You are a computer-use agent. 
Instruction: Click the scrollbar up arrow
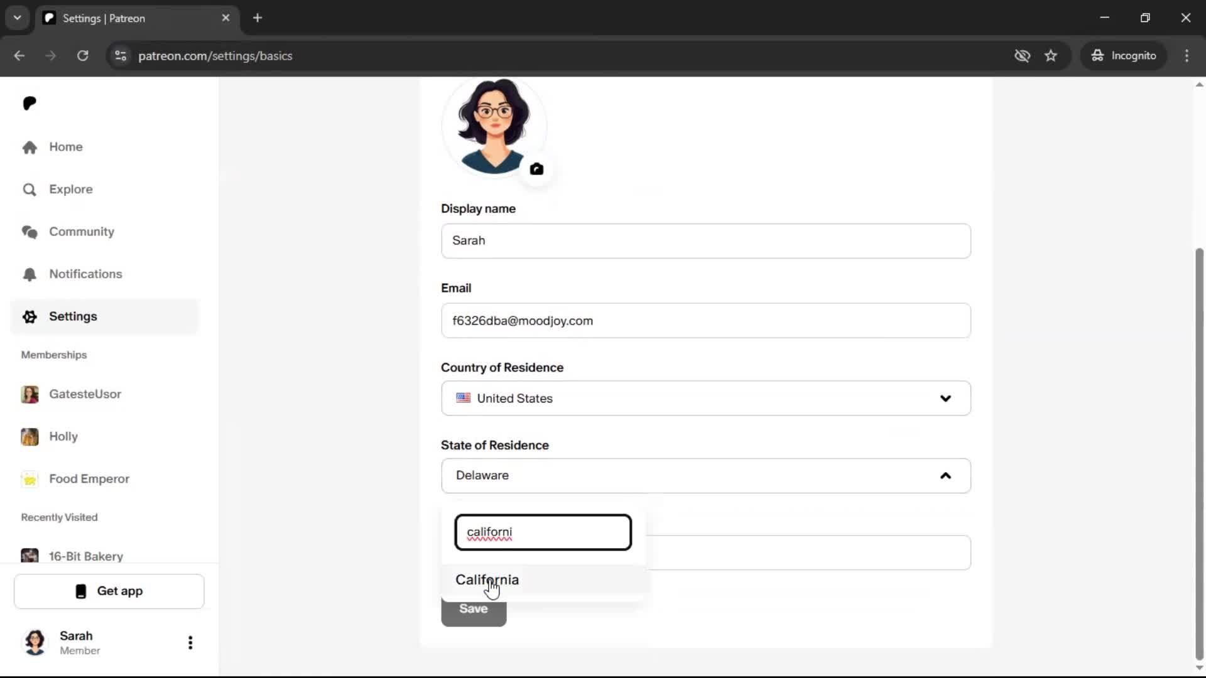(x=1199, y=84)
